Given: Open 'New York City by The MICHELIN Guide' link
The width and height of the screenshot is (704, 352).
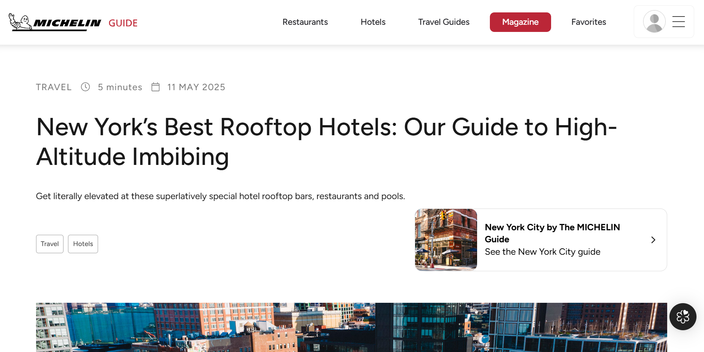Looking at the screenshot, I should tap(552, 233).
